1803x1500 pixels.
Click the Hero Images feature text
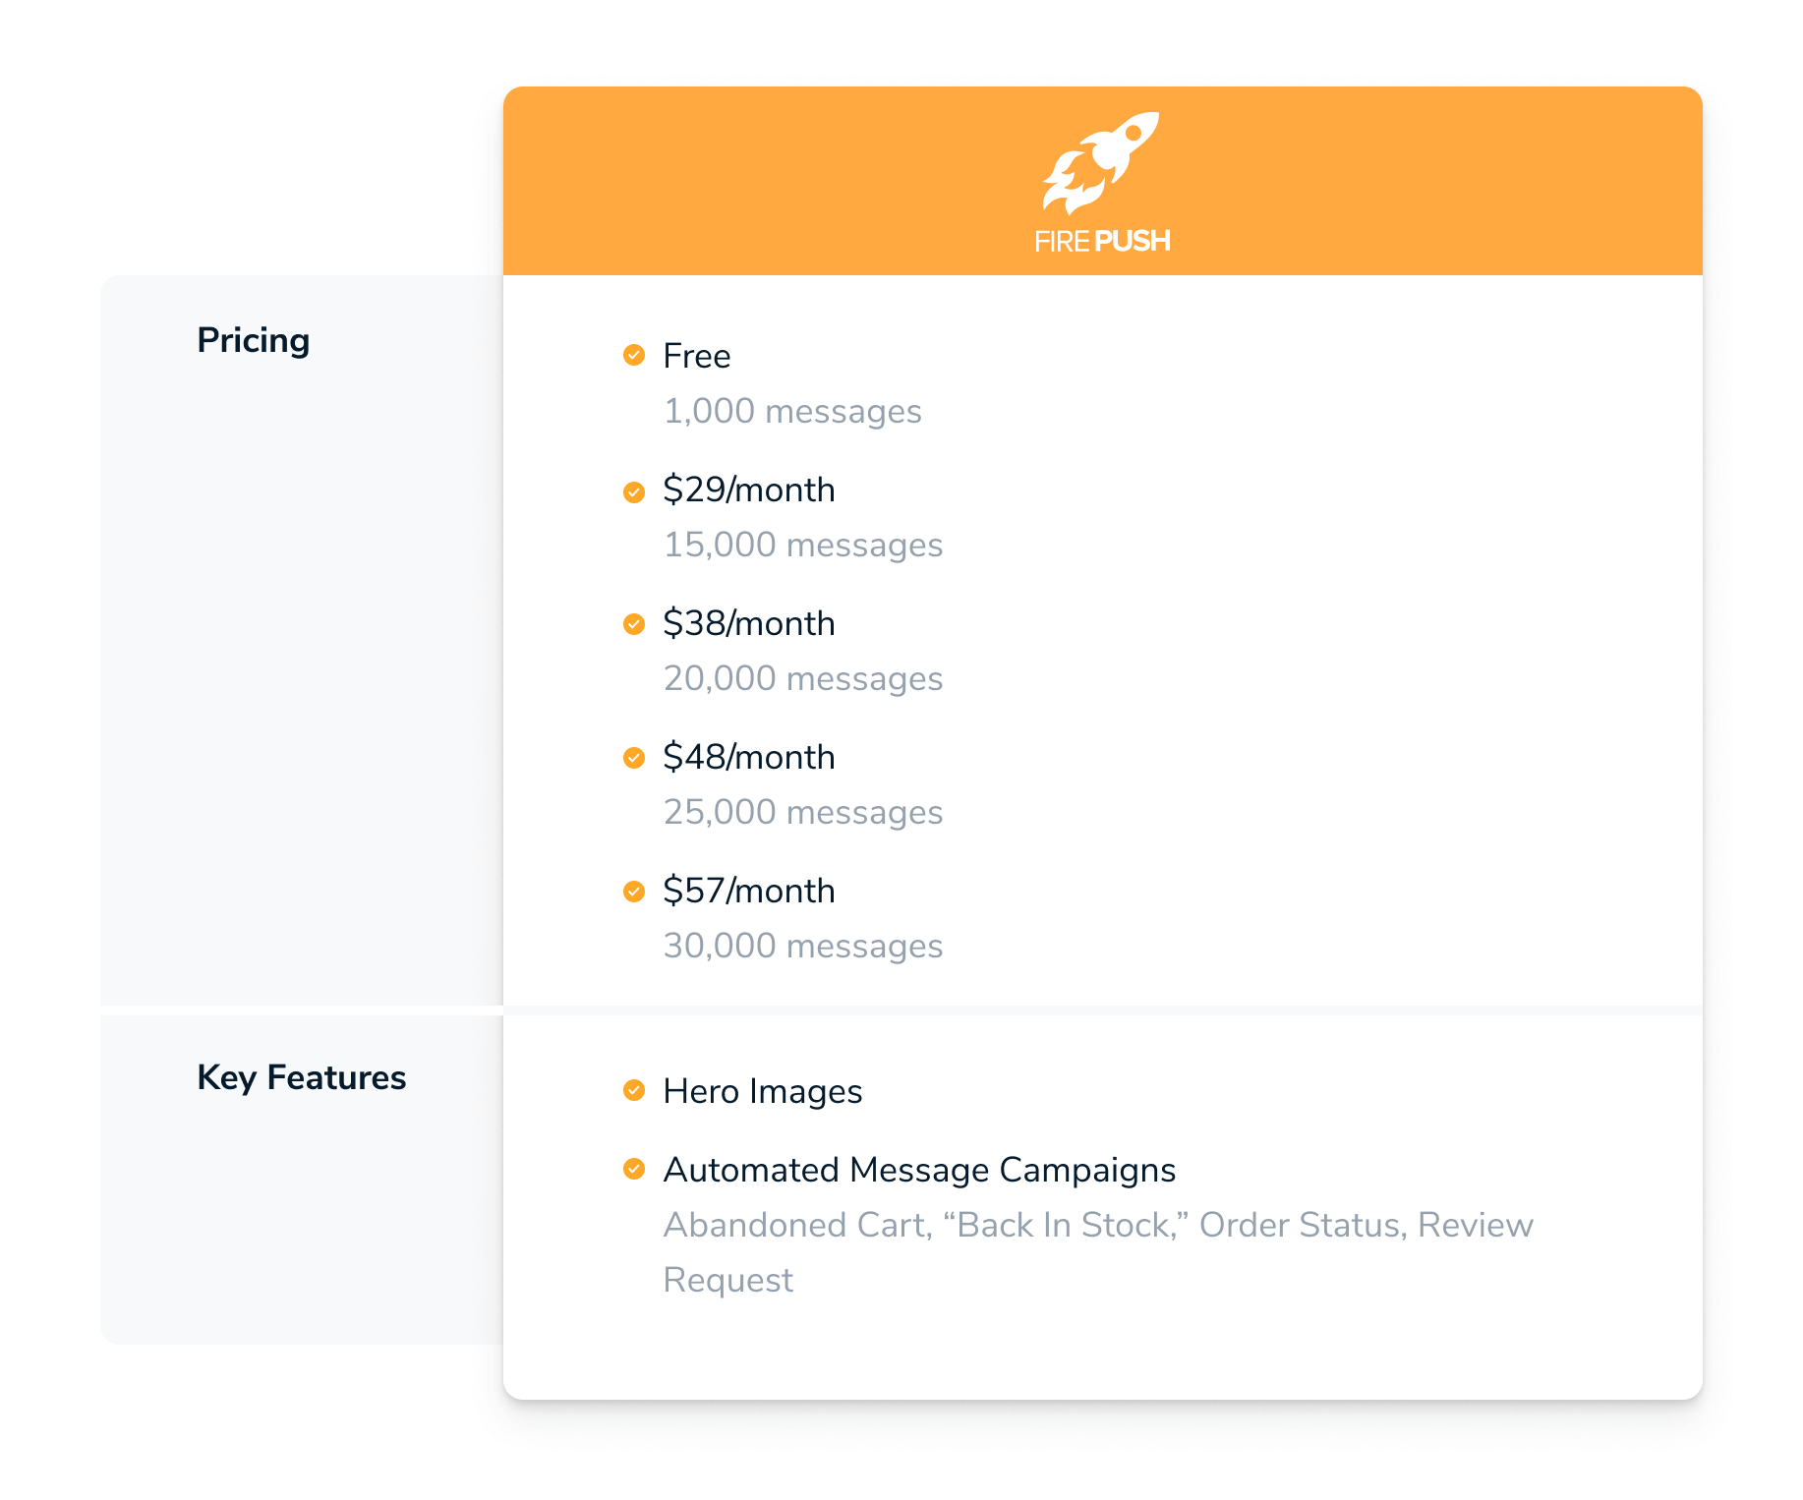(763, 1092)
